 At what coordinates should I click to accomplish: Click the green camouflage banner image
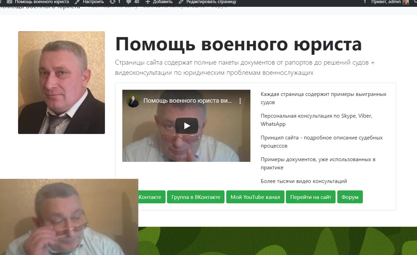[278, 241]
